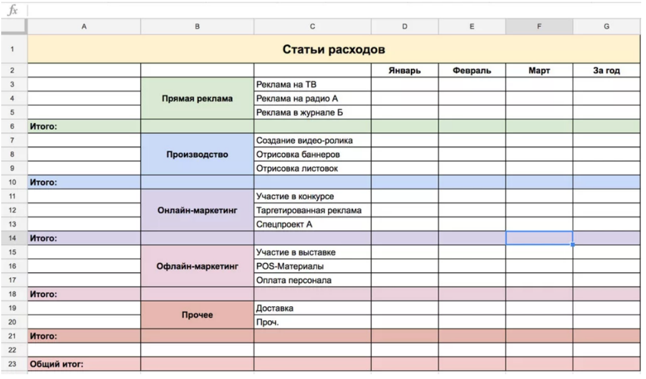Image resolution: width=646 pixels, height=379 pixels.
Task: Click 'Итого:' in pink row 18
Action: coord(84,295)
